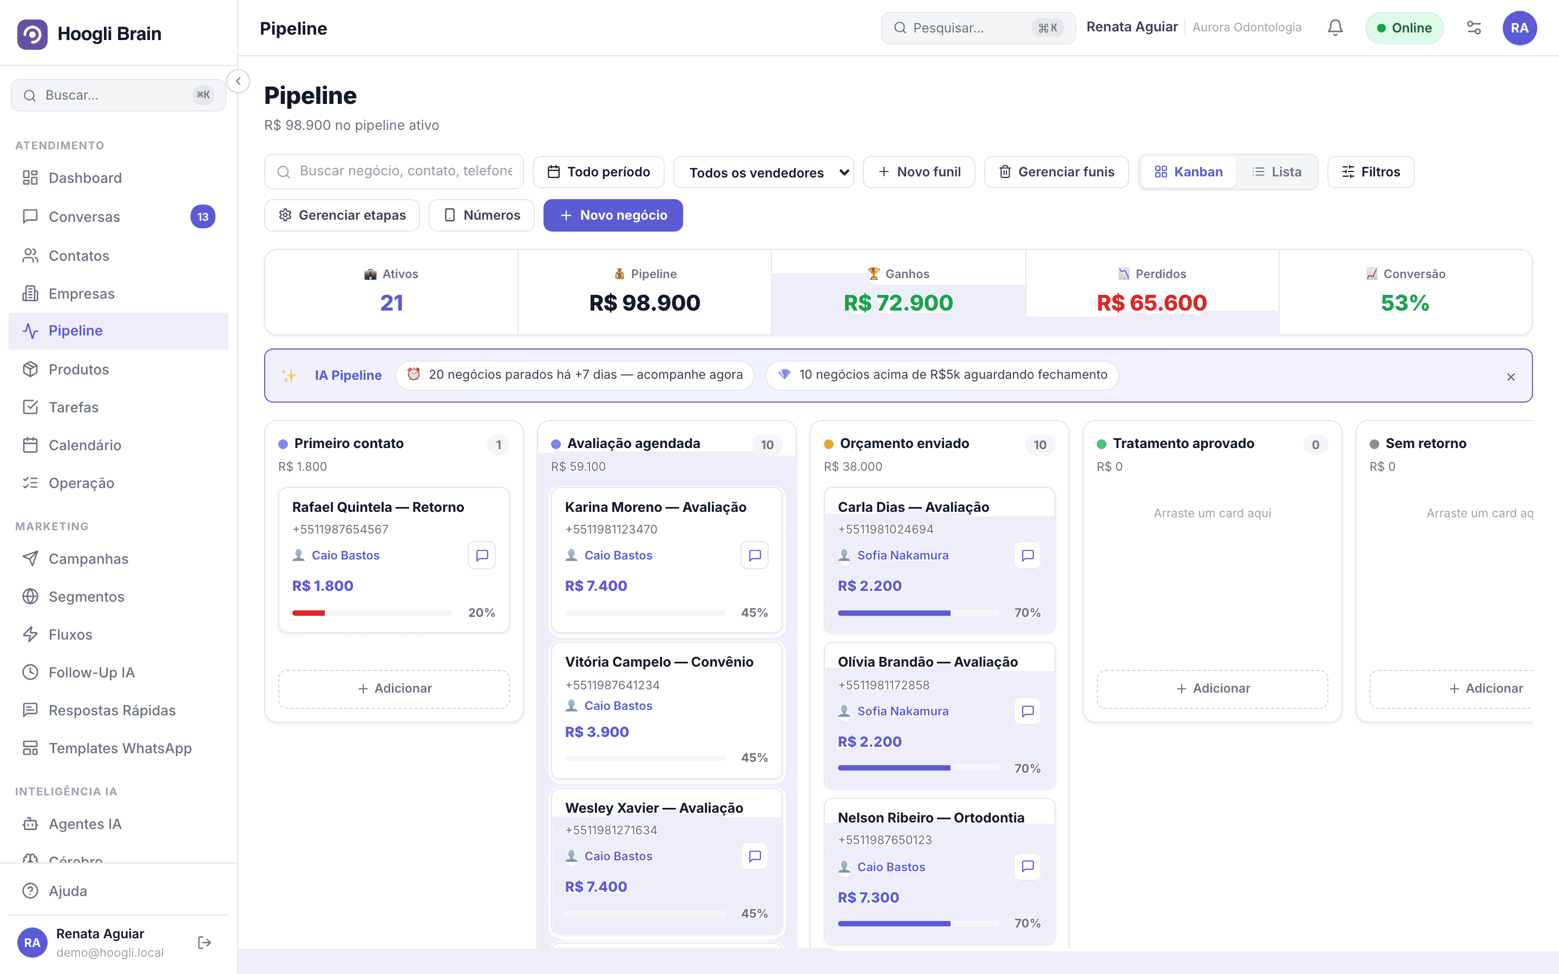Open Dashboard in the sidebar
Image resolution: width=1559 pixels, height=974 pixels.
click(x=119, y=178)
